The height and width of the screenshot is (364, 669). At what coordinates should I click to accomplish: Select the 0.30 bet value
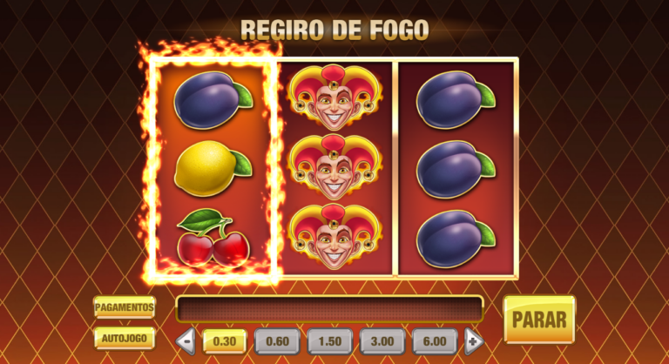225,341
